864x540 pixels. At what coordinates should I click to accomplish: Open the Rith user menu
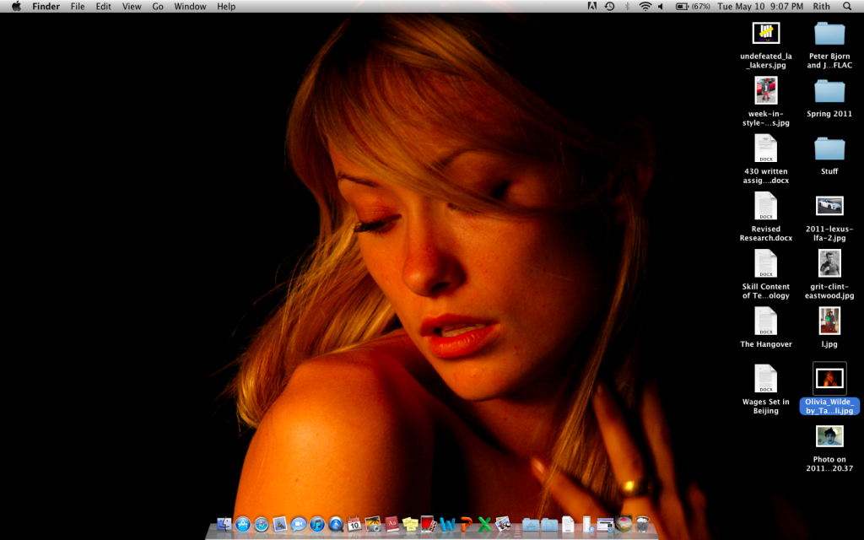click(x=821, y=7)
